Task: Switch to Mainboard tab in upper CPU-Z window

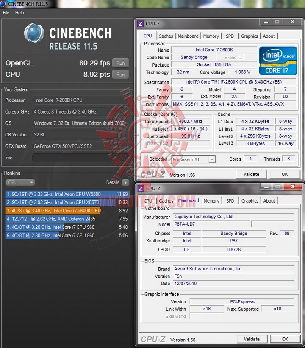Action: (x=188, y=36)
